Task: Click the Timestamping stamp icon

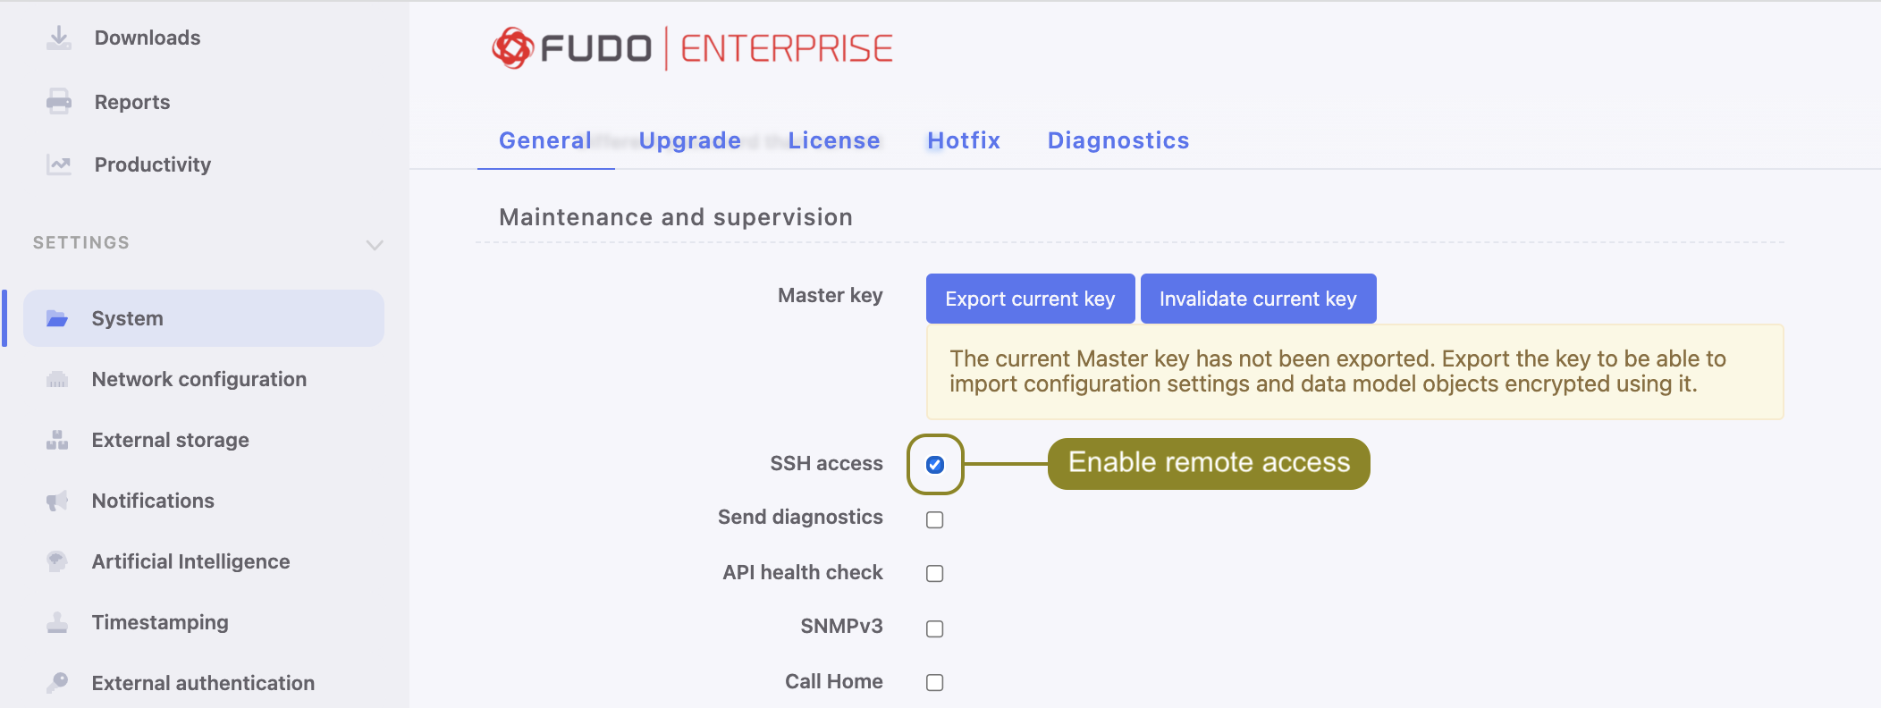Action: click(57, 622)
